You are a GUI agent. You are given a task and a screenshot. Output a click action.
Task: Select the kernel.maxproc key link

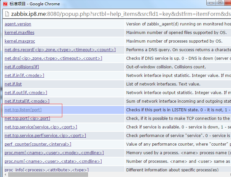[x=20, y=41]
